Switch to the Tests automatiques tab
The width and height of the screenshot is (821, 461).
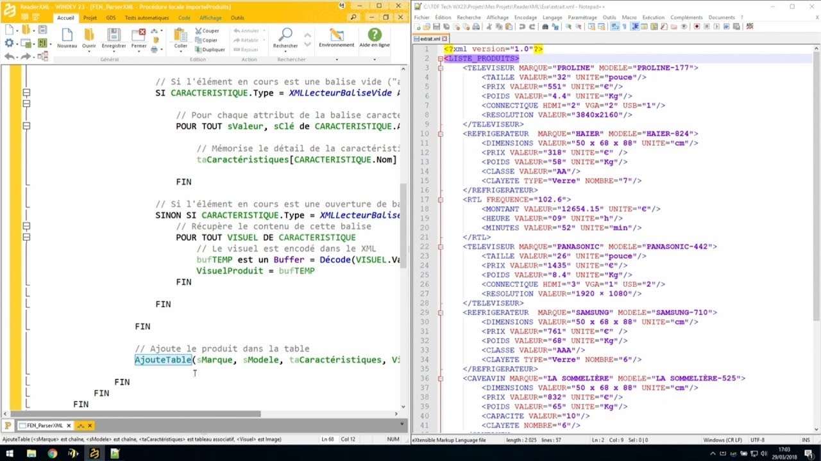click(x=147, y=18)
